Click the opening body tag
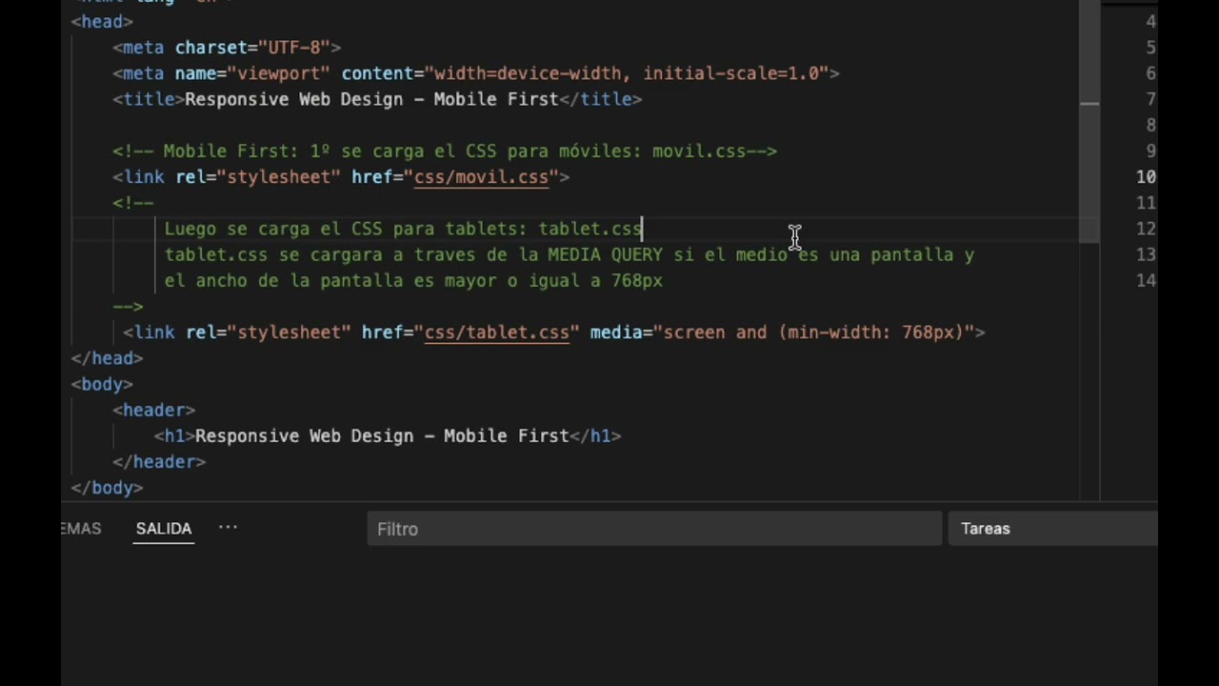The image size is (1219, 686). [x=102, y=385]
